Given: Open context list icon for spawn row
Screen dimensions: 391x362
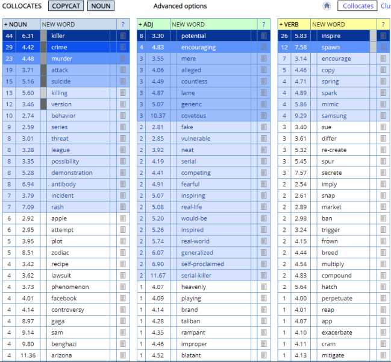Looking at the screenshot, I should [x=383, y=47].
